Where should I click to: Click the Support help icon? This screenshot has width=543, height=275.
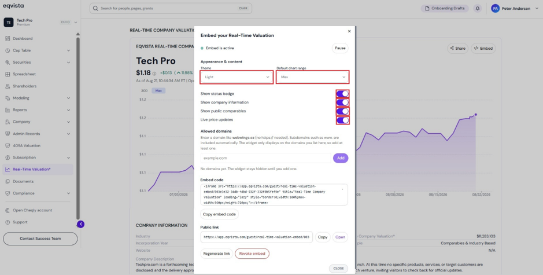pyautogui.click(x=8, y=222)
